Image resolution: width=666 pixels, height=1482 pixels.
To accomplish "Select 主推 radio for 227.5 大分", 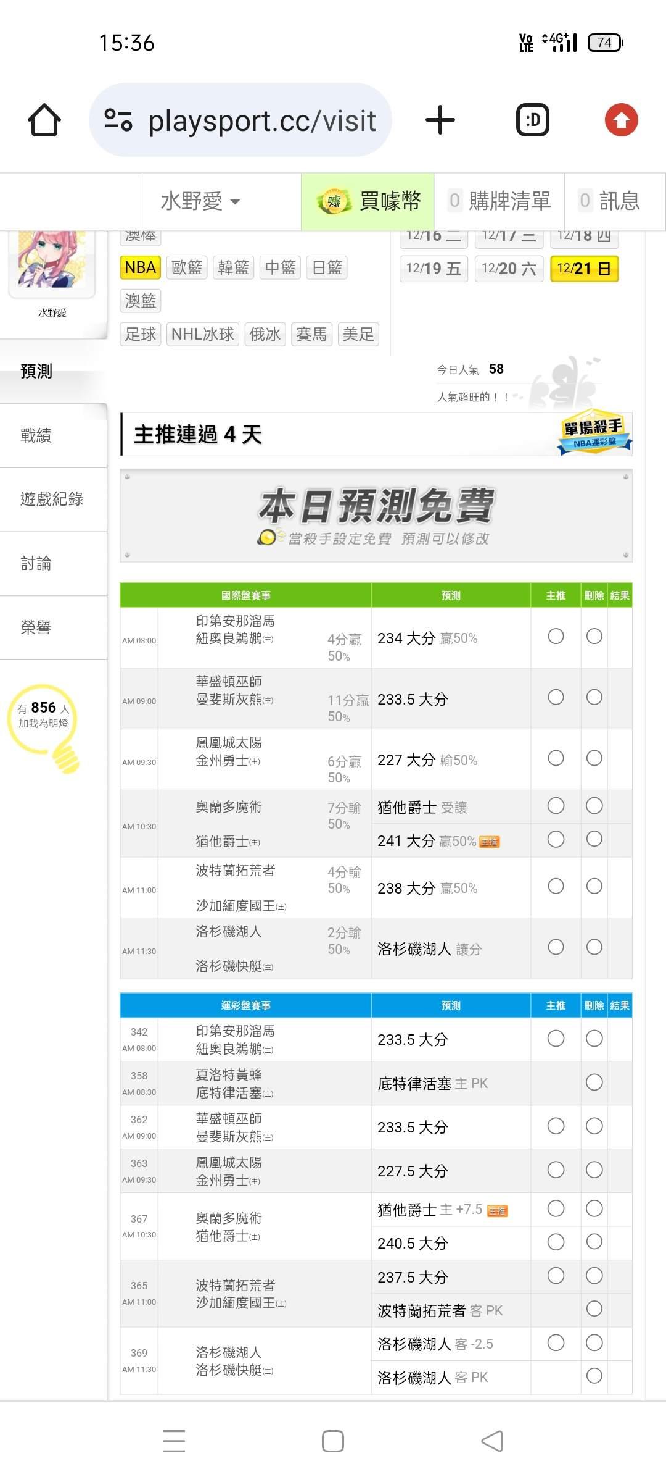I will coord(556,1170).
